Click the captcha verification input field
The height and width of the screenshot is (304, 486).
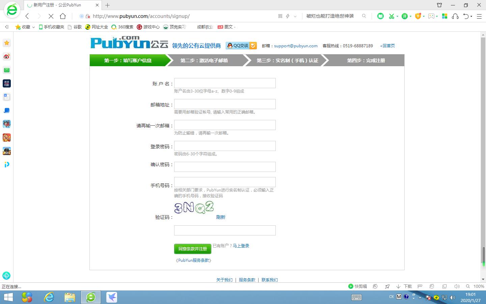click(x=224, y=230)
